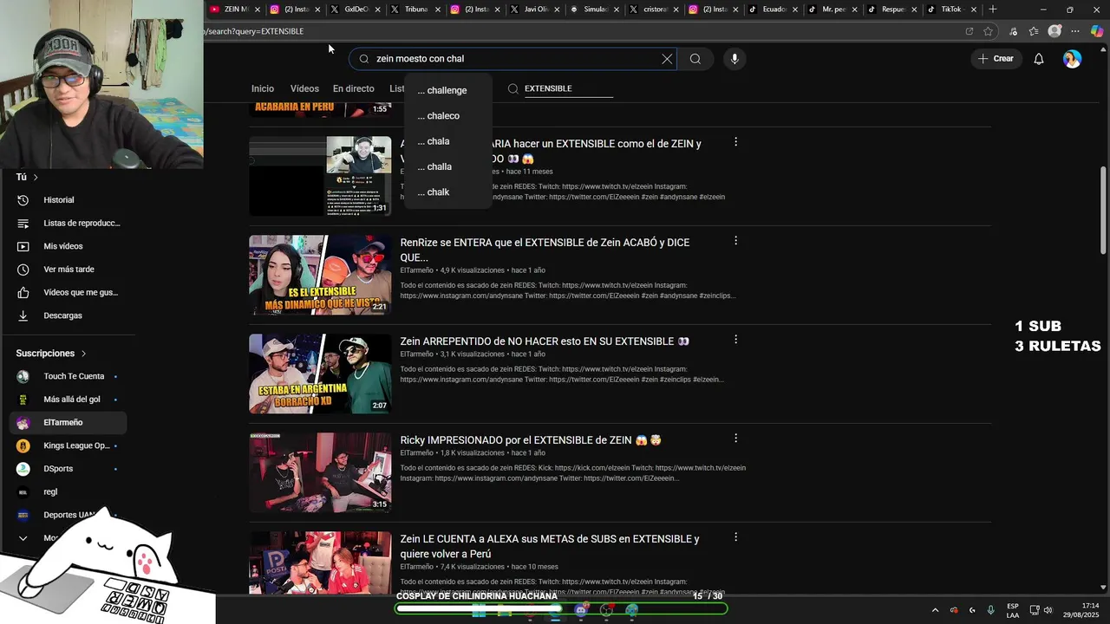Open Ver más tarde in the sidebar
The image size is (1110, 624).
[68, 270]
